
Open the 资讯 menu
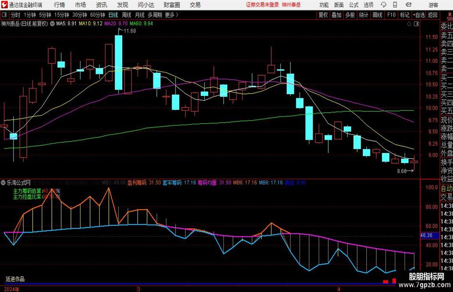tap(102, 5)
